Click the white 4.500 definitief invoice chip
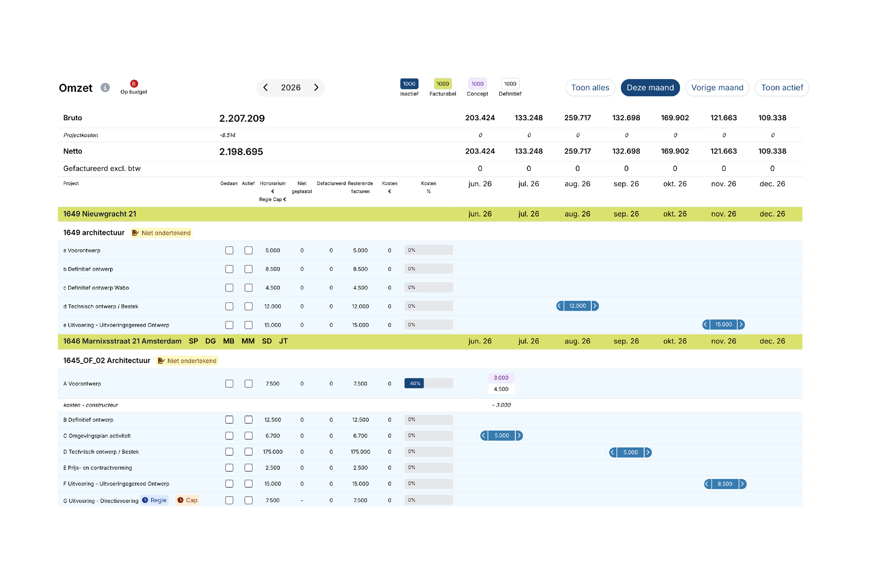 point(501,389)
